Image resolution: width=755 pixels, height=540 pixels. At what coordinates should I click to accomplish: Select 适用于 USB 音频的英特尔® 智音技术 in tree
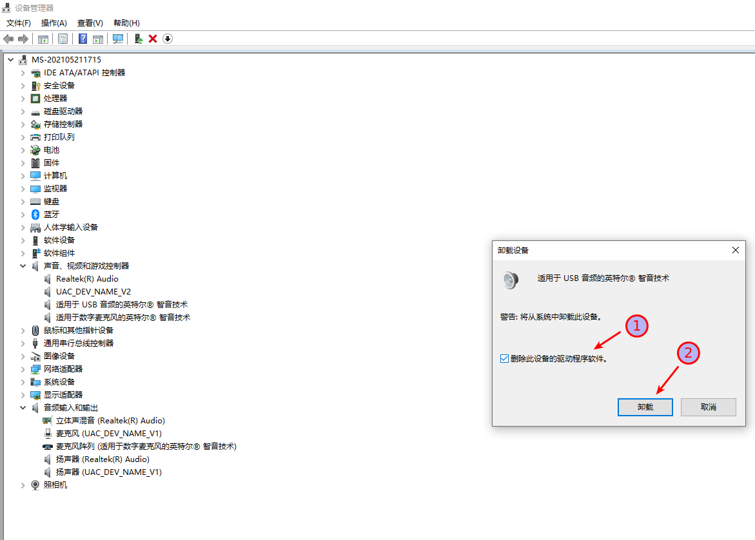[122, 305]
